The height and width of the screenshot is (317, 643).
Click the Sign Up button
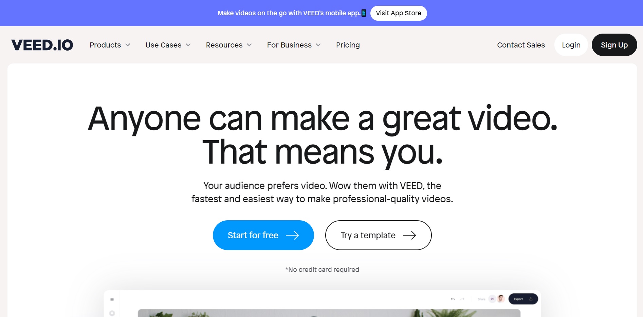(x=614, y=45)
